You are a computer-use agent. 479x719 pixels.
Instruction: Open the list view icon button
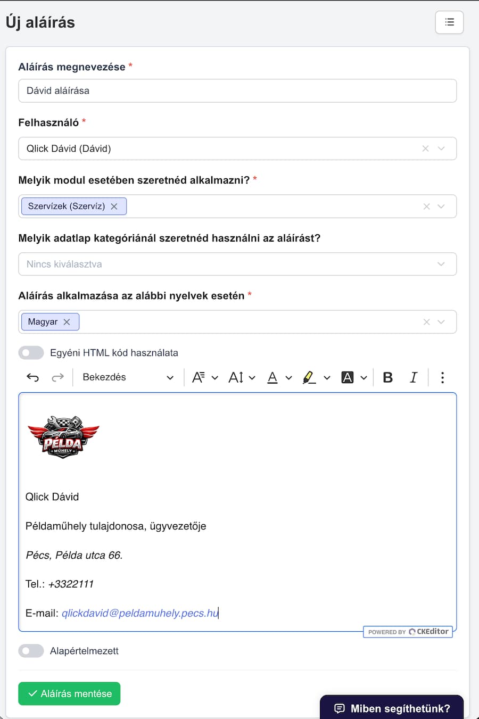click(x=449, y=22)
